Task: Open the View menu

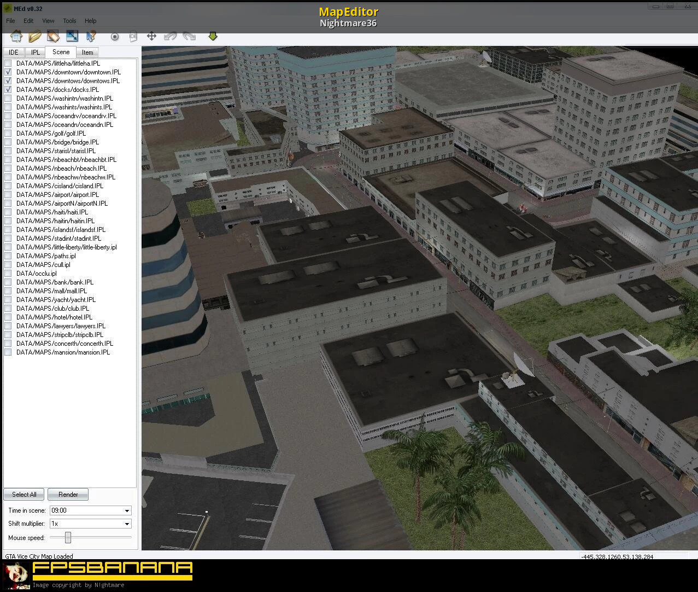Action: tap(48, 21)
